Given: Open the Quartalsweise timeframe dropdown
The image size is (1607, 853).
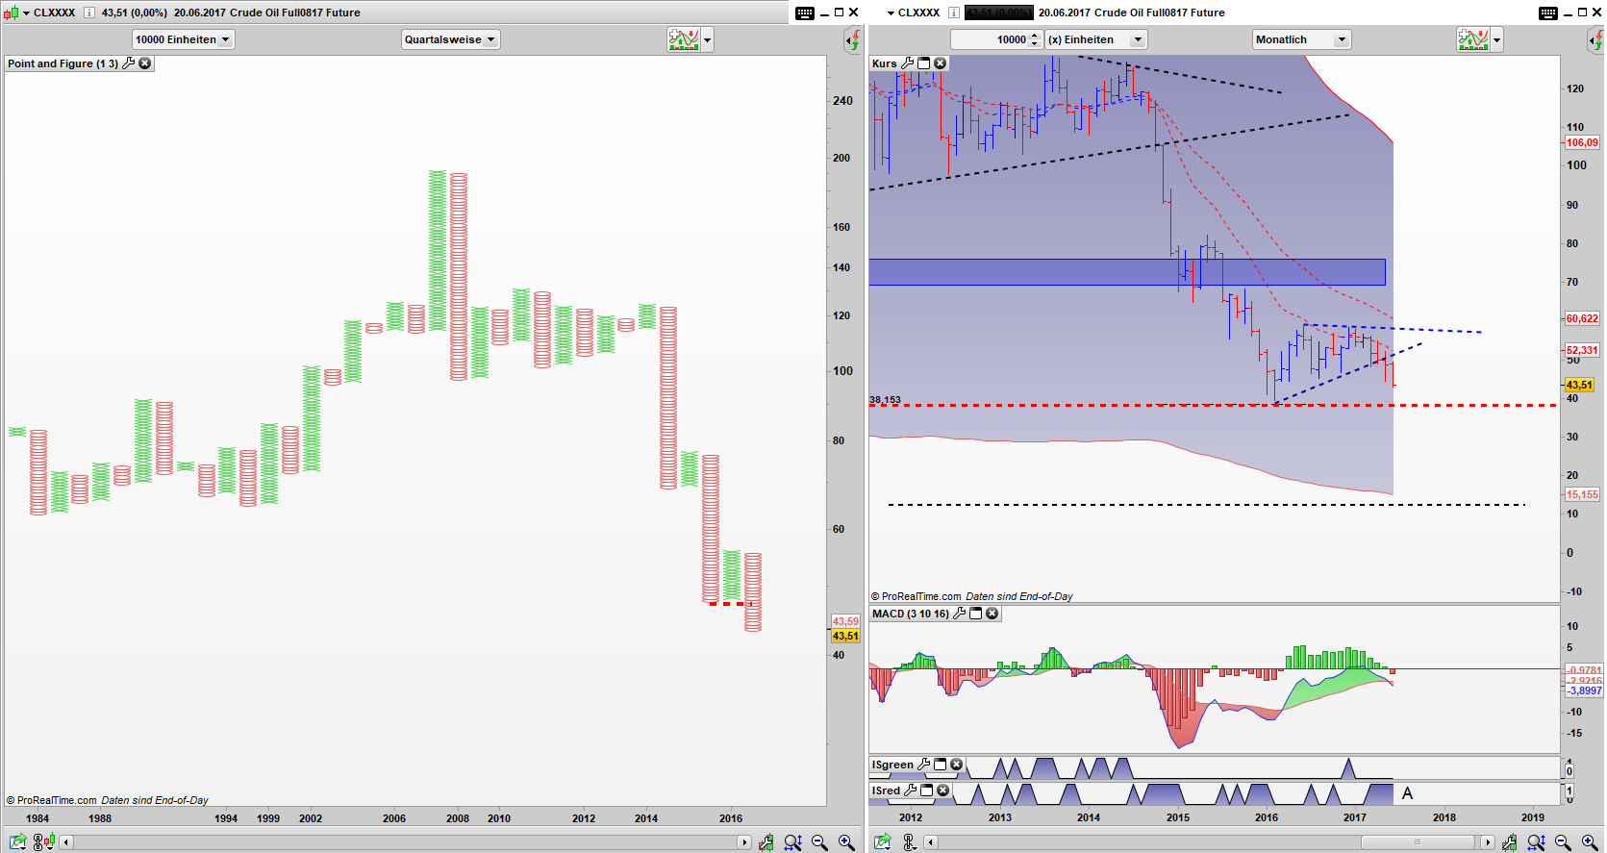Looking at the screenshot, I should click(450, 39).
